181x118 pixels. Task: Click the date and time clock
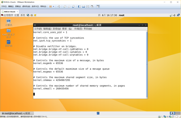click(107, 15)
